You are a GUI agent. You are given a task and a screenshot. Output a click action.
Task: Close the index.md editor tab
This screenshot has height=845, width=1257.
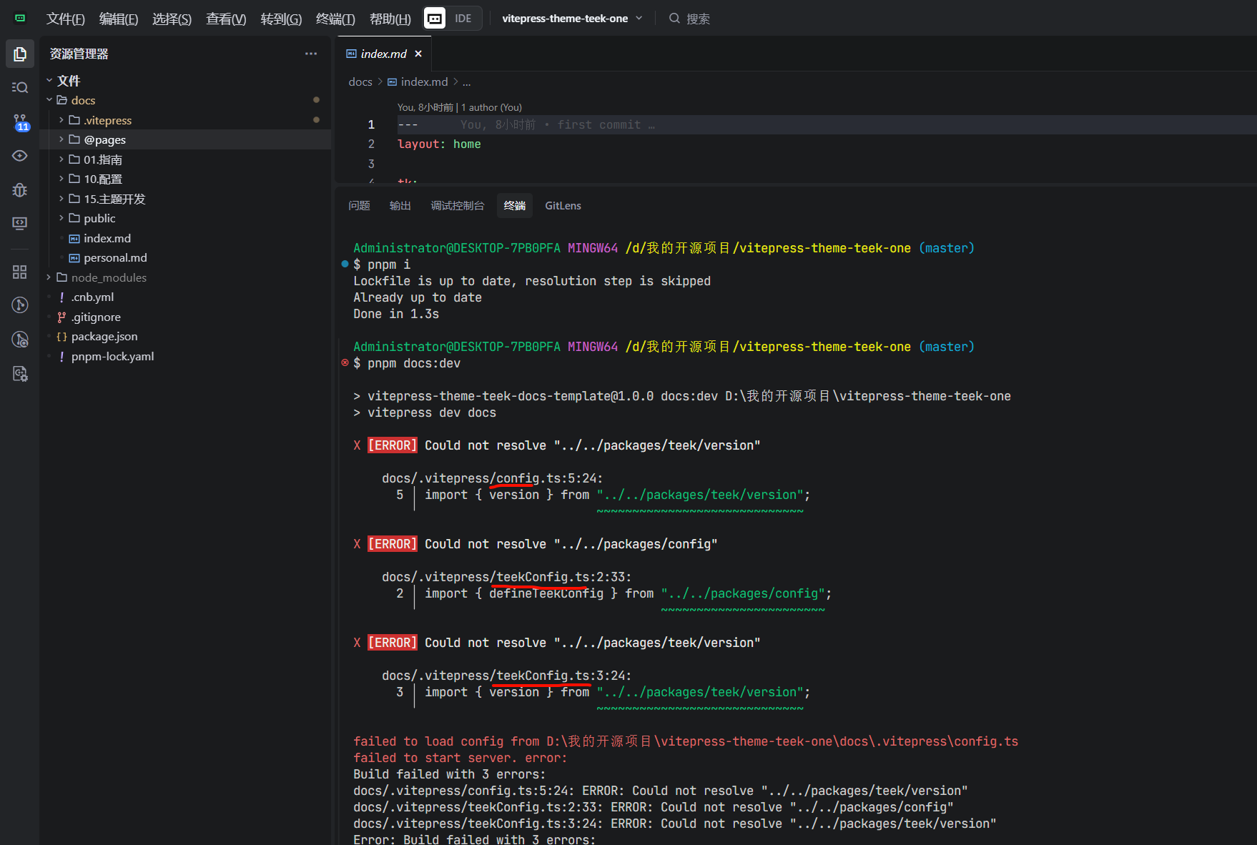[418, 54]
